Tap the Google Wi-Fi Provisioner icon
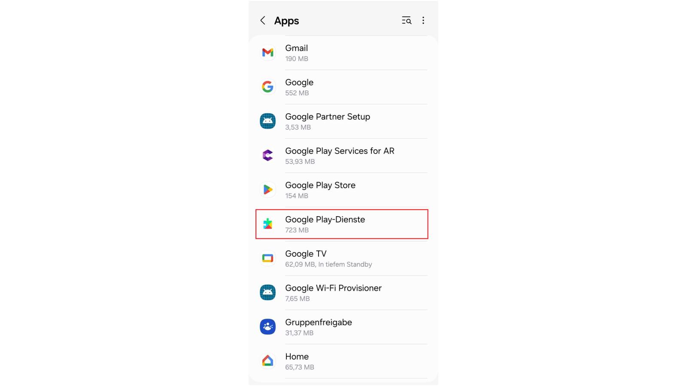 [268, 293]
